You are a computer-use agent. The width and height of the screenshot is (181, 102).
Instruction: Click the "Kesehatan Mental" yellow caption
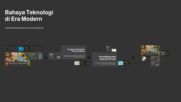point(82,62)
